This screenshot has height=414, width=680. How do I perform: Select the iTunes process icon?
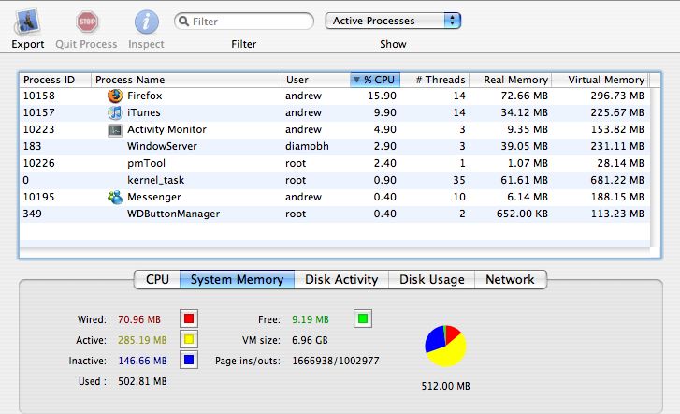115,112
